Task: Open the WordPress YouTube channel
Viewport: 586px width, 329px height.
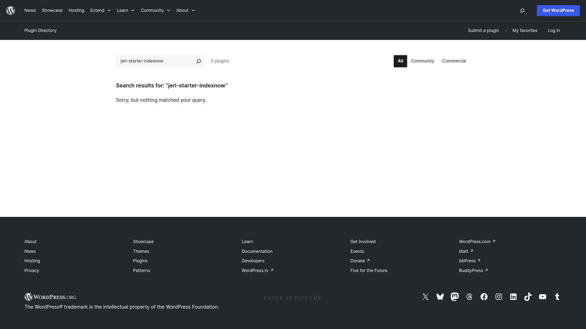Action: (x=542, y=296)
